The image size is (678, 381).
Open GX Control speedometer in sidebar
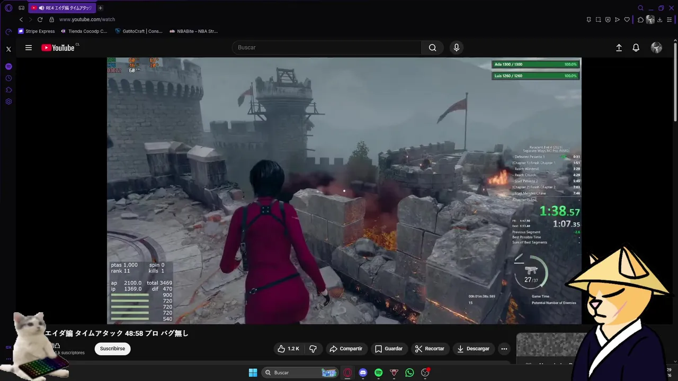pos(8,32)
